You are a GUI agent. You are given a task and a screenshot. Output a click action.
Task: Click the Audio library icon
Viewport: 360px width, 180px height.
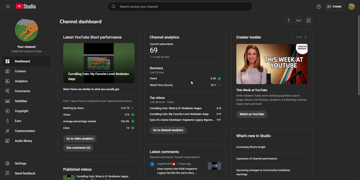coord(8,141)
